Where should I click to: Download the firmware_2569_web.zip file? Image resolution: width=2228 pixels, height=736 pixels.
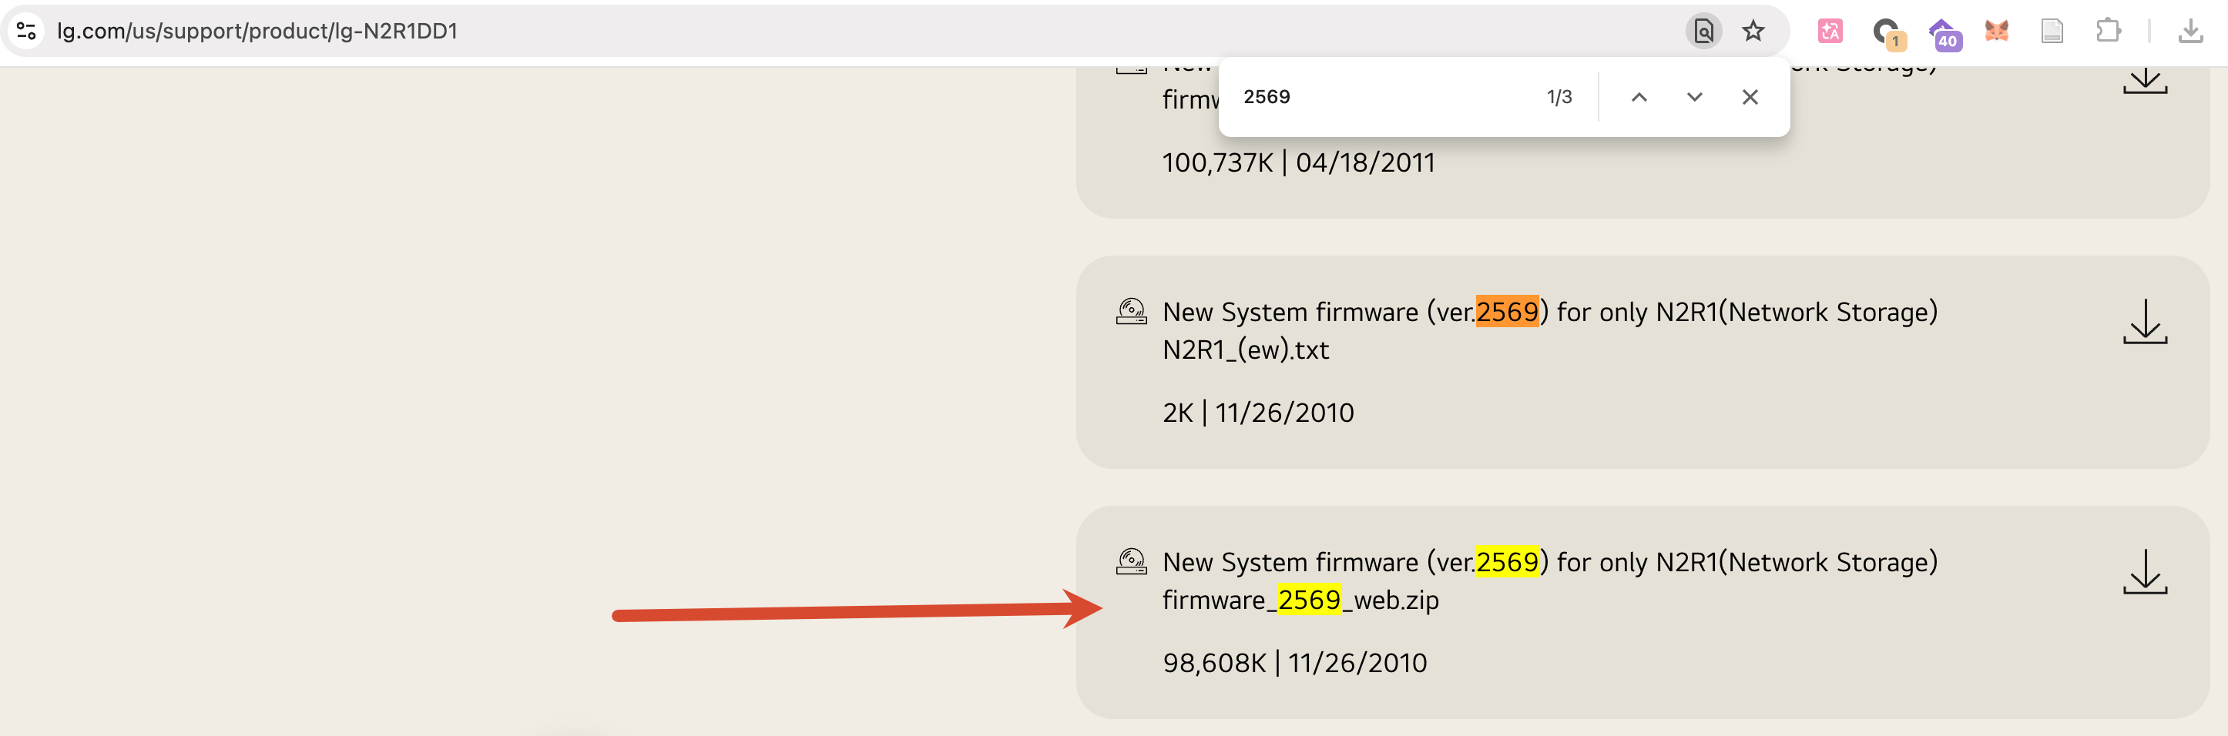(2144, 572)
